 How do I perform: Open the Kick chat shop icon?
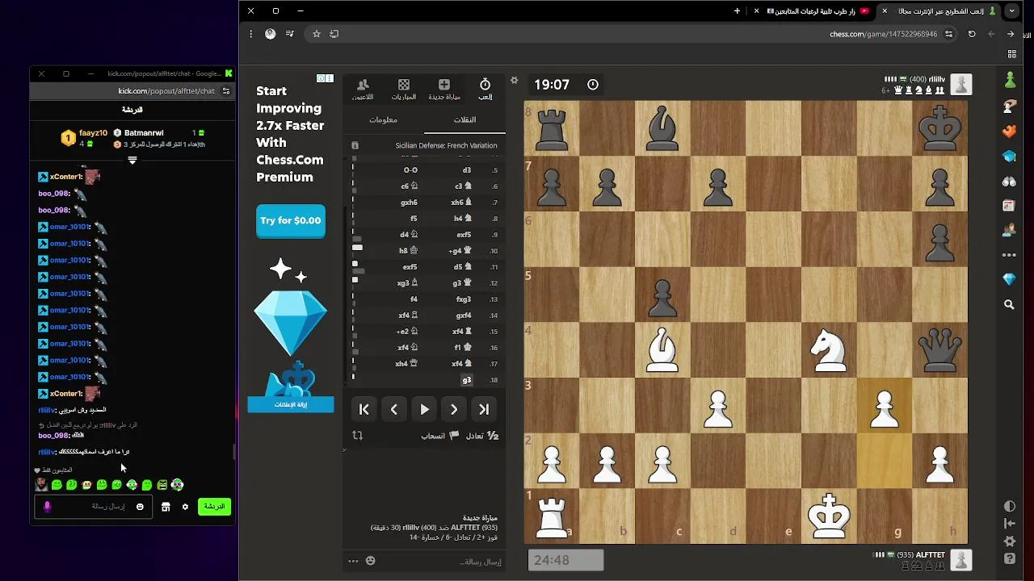pos(166,507)
